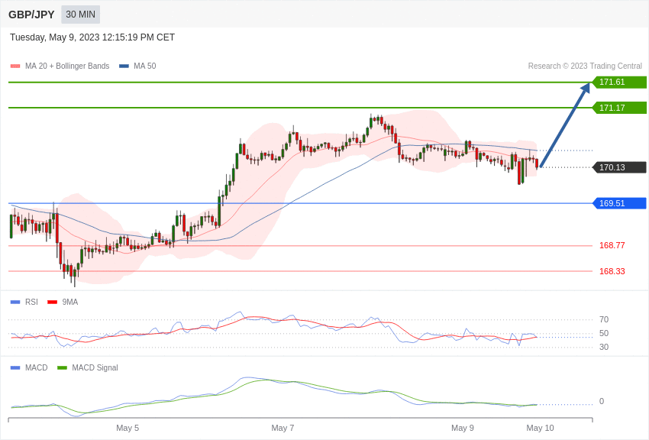Screen dimensions: 649x440
Task: Select the 169.51 pivot price tag
Action: (620, 203)
